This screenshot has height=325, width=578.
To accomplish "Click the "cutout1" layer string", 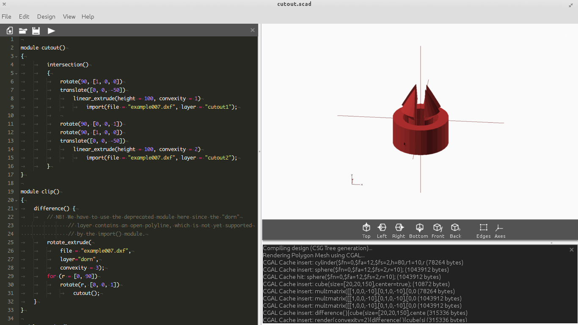I will 218,107.
